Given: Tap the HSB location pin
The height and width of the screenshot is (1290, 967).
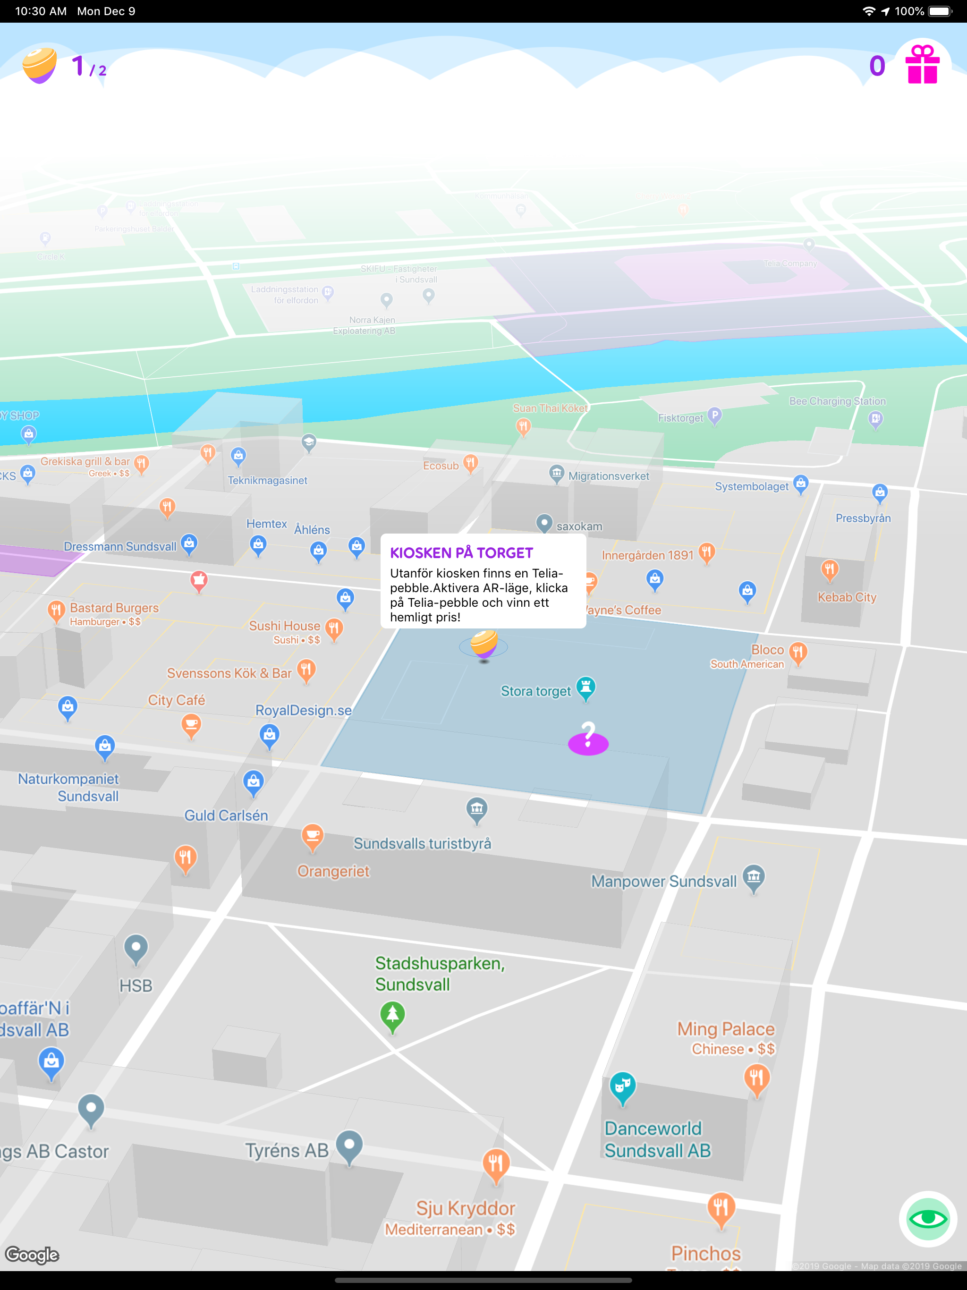Looking at the screenshot, I should [136, 950].
